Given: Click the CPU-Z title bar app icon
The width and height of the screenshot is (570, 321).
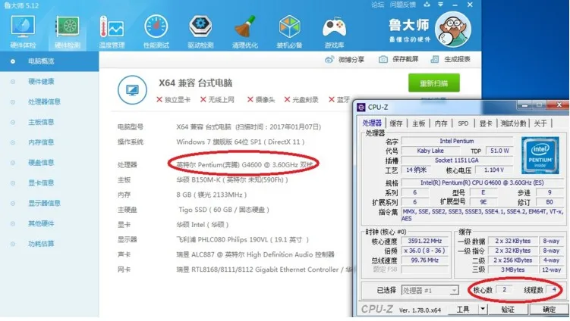Looking at the screenshot, I should tap(361, 108).
